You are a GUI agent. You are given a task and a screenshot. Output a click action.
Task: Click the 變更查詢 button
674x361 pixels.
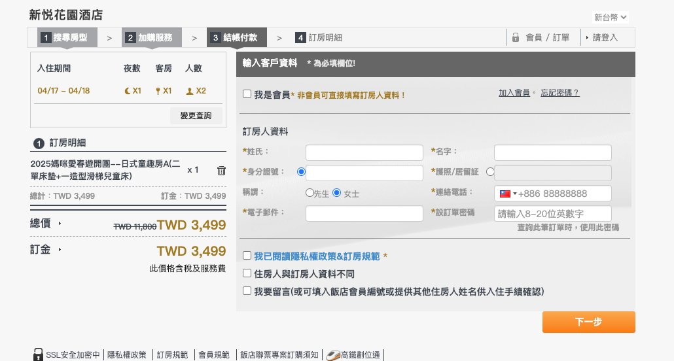[196, 116]
